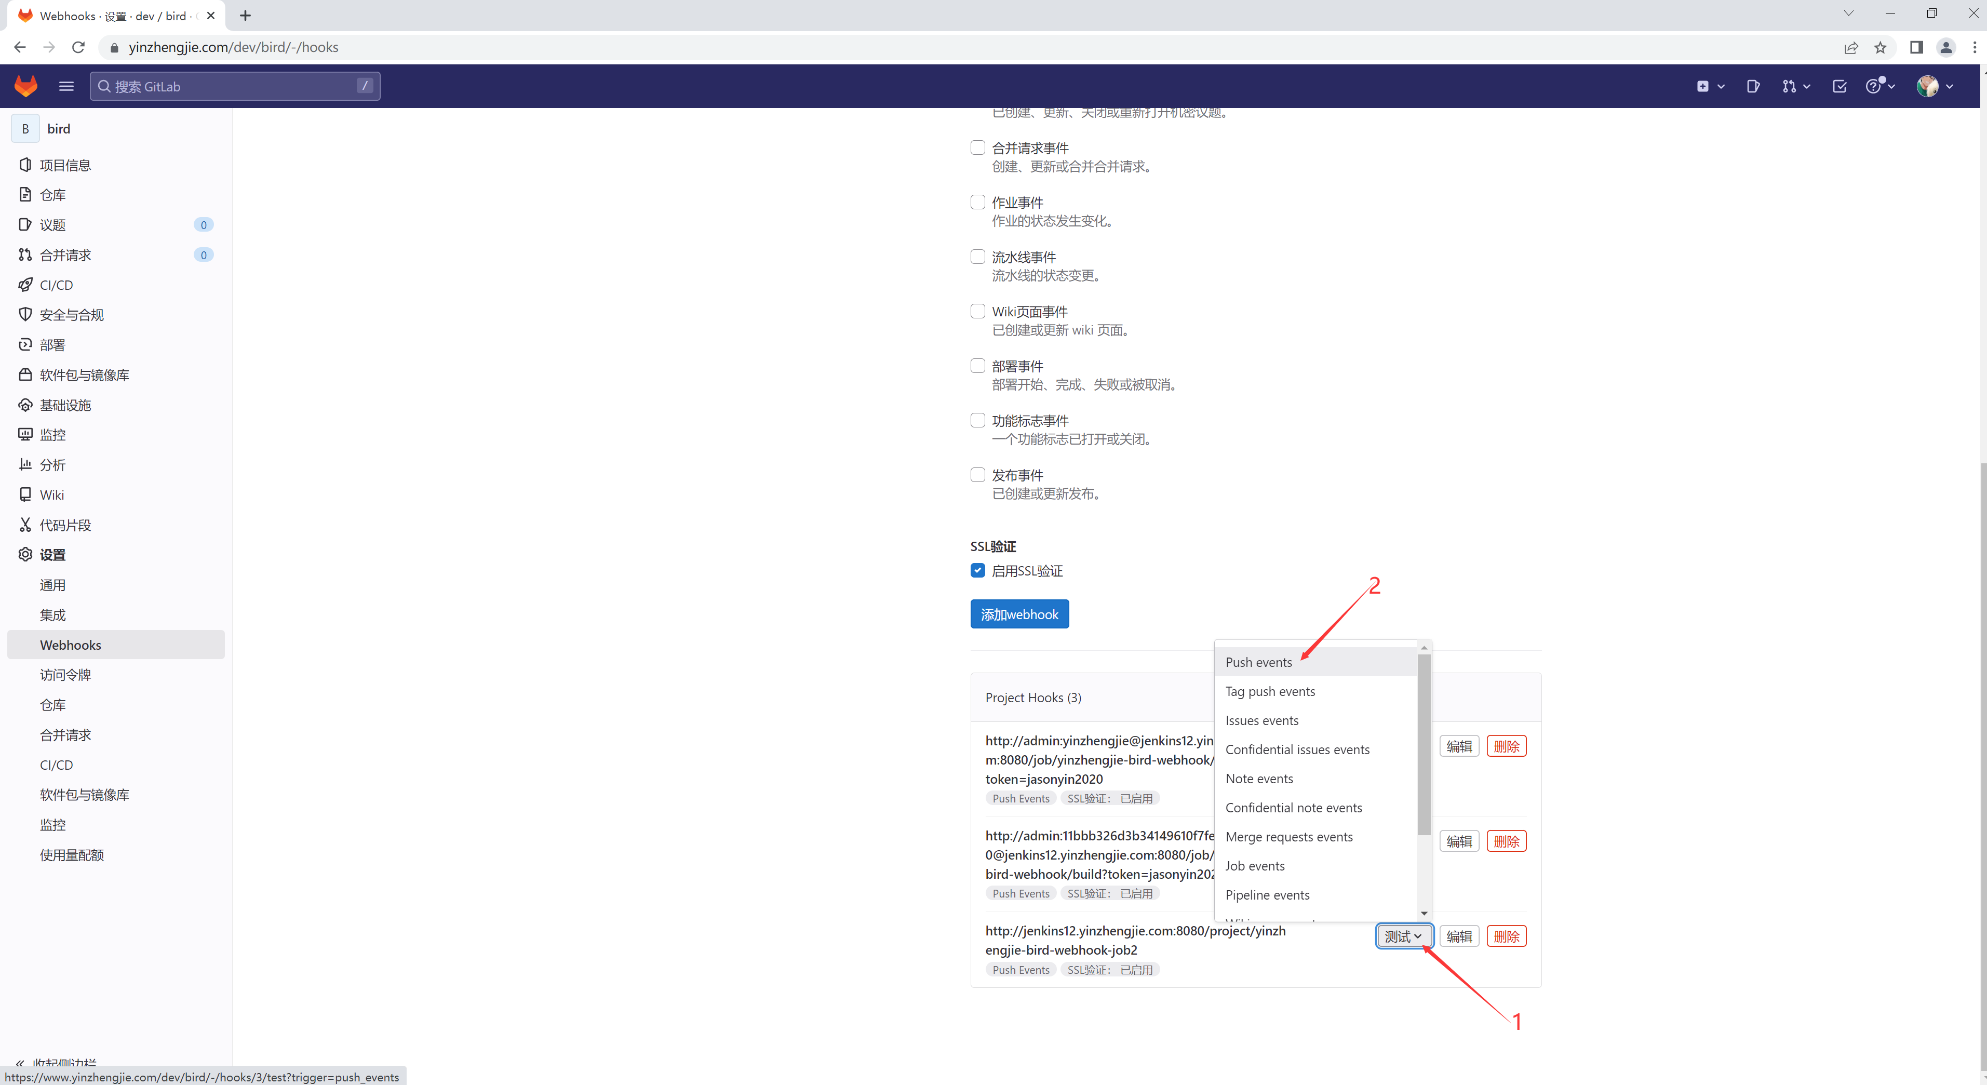Viewport: 1987px width, 1085px height.
Task: Open the hamburger navigation menu
Action: [66, 86]
